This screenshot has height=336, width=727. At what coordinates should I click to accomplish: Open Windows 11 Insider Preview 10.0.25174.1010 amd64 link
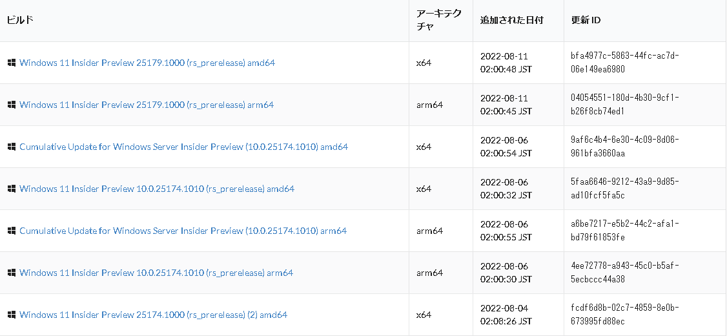(x=157, y=189)
